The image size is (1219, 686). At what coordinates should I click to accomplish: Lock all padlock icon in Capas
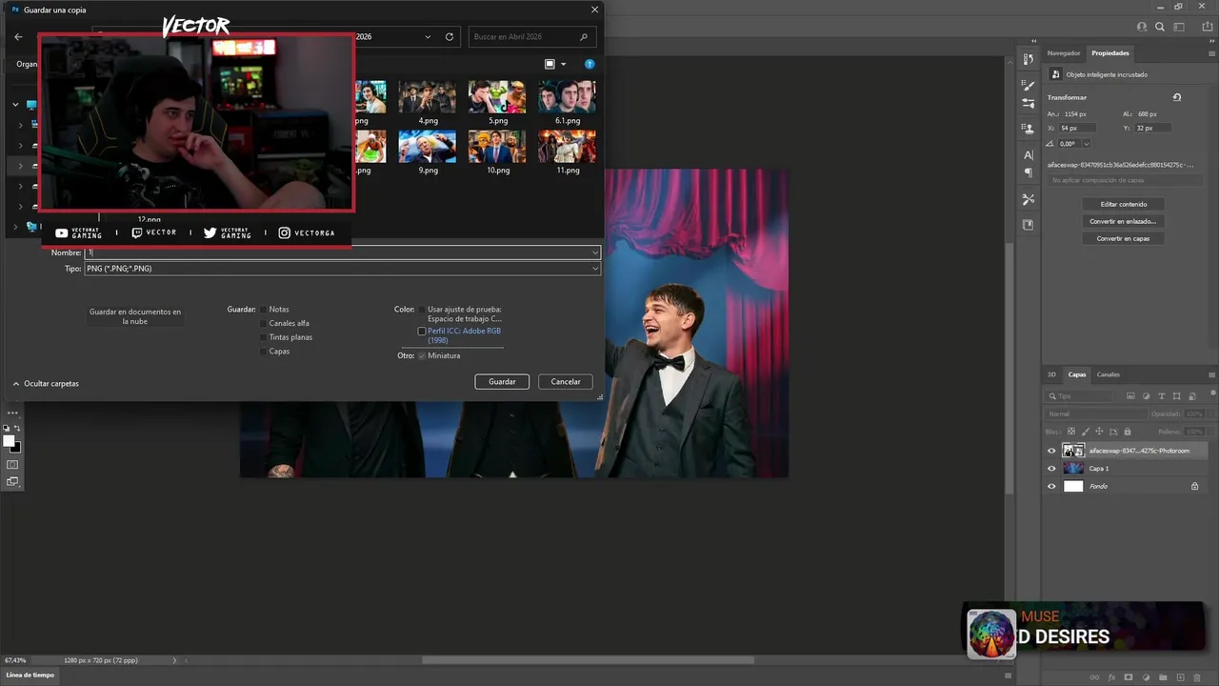(x=1128, y=432)
